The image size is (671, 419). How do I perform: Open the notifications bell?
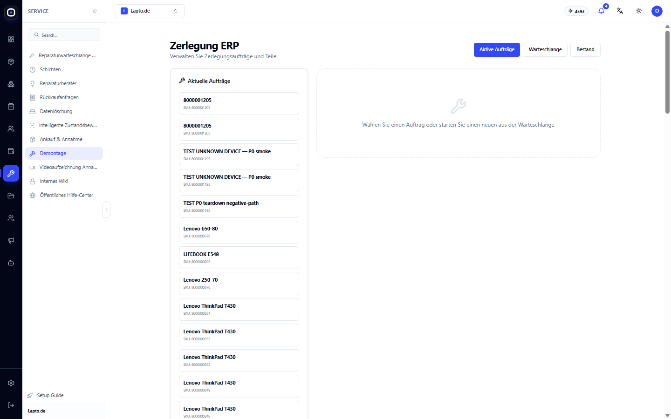tap(602, 11)
